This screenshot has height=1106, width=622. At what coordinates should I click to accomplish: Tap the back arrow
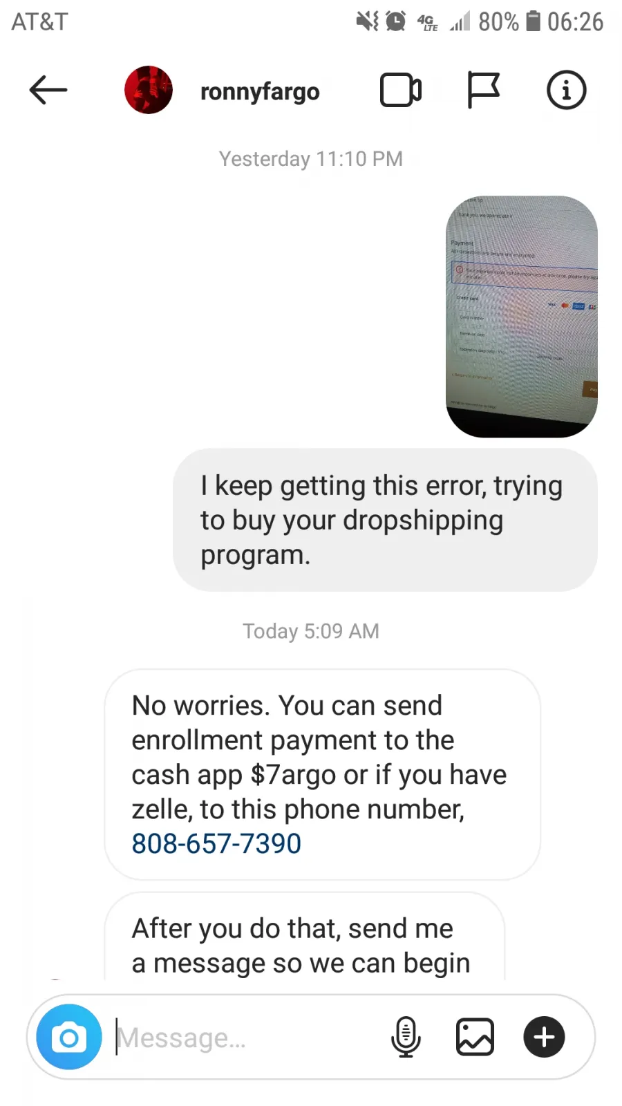tap(48, 90)
